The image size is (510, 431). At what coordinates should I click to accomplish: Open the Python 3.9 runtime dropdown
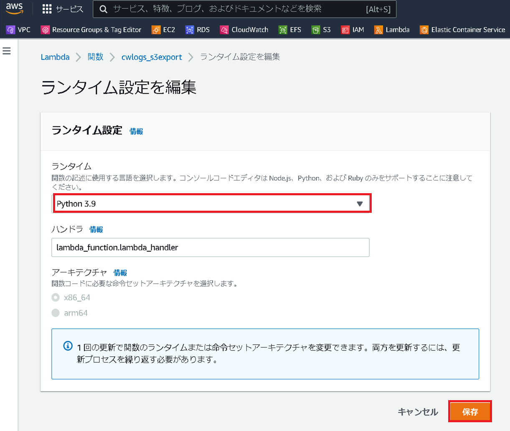coord(211,203)
